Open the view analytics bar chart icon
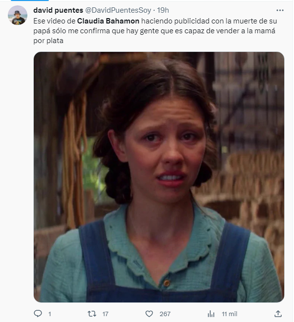 pos(211,314)
